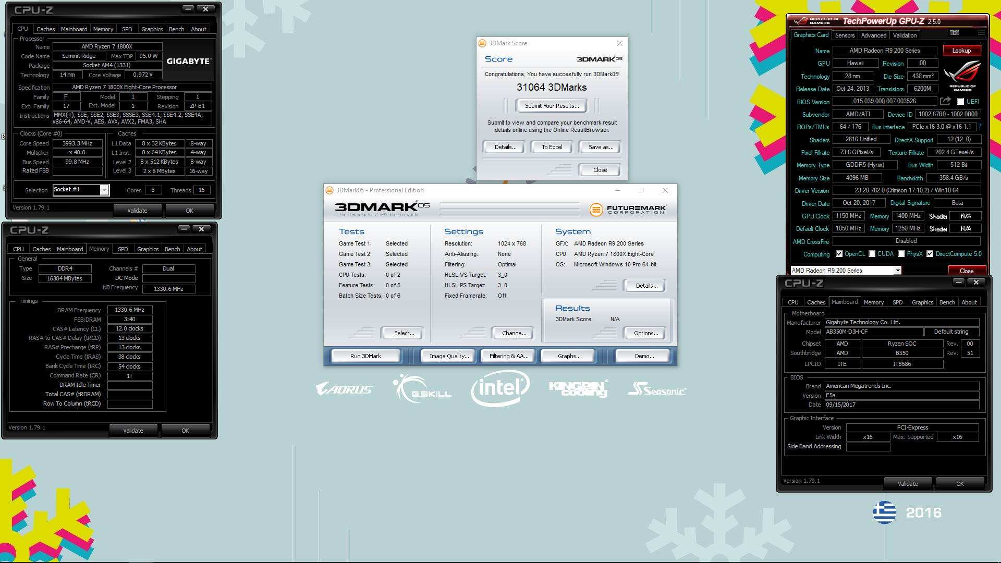Click the Bus Interface question mark icon
This screenshot has height=563, width=1001.
[980, 127]
